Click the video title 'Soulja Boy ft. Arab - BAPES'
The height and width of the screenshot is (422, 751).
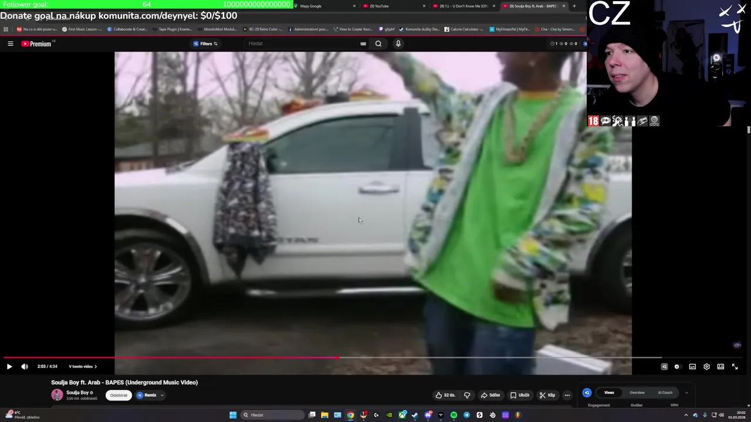coord(124,382)
